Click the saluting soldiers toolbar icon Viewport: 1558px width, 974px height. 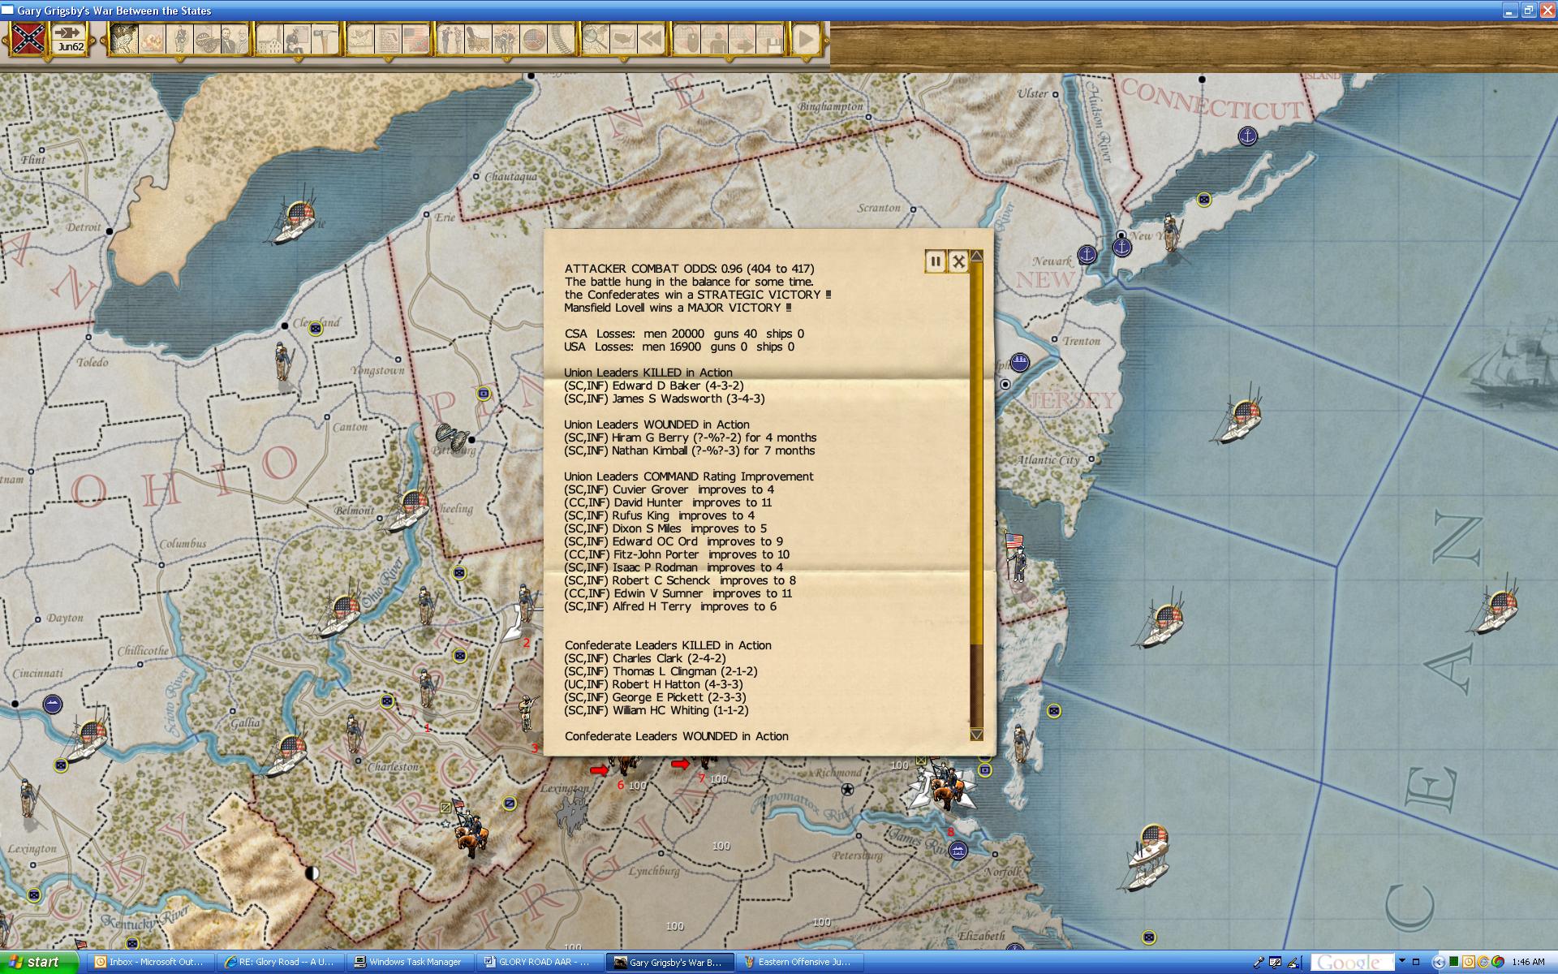(450, 39)
